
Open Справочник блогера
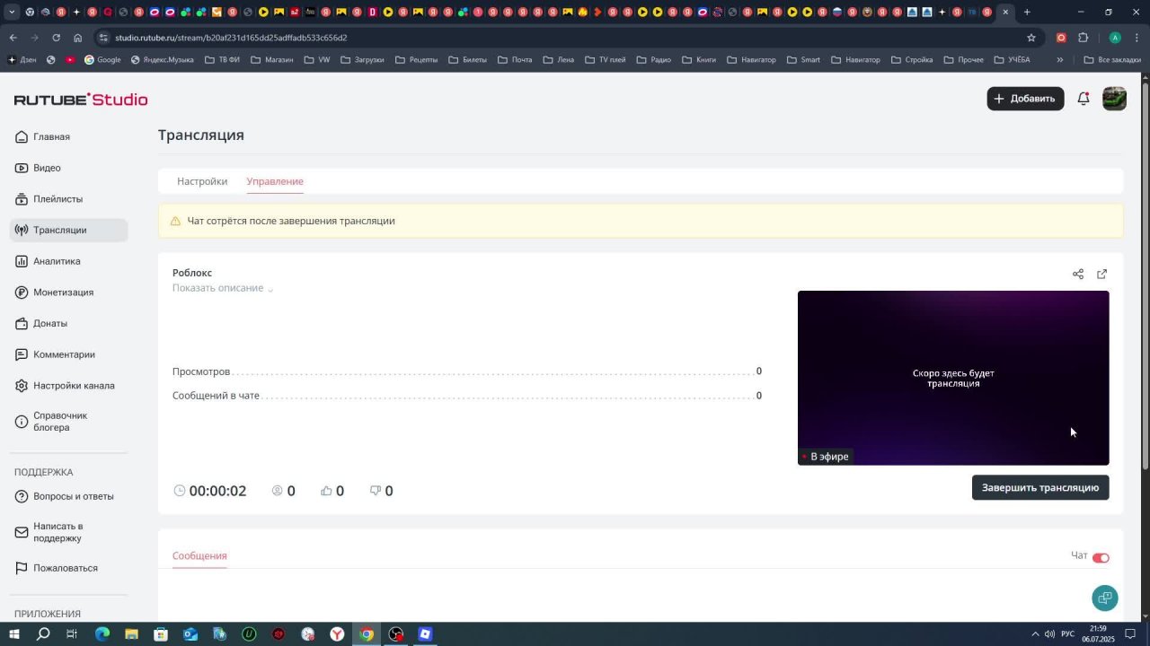[68, 422]
